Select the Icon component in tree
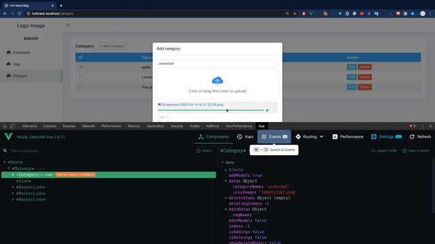 23,181
